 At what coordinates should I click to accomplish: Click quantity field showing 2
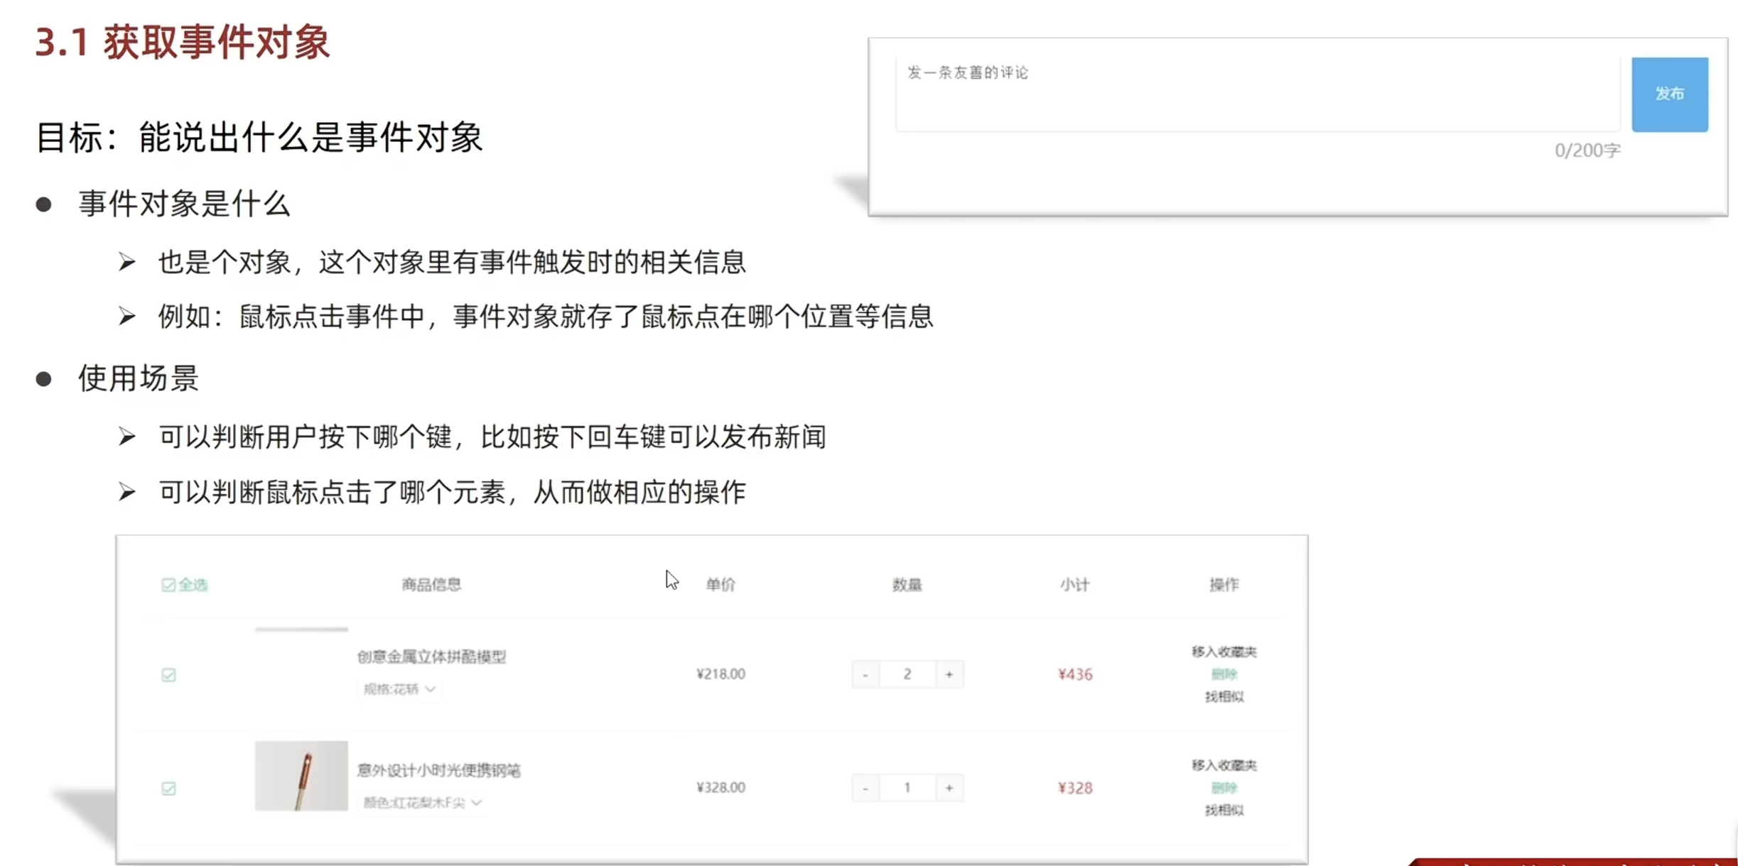pos(907,674)
